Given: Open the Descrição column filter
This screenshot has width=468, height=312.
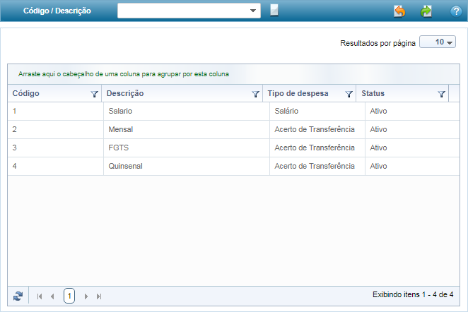Looking at the screenshot, I should click(255, 94).
